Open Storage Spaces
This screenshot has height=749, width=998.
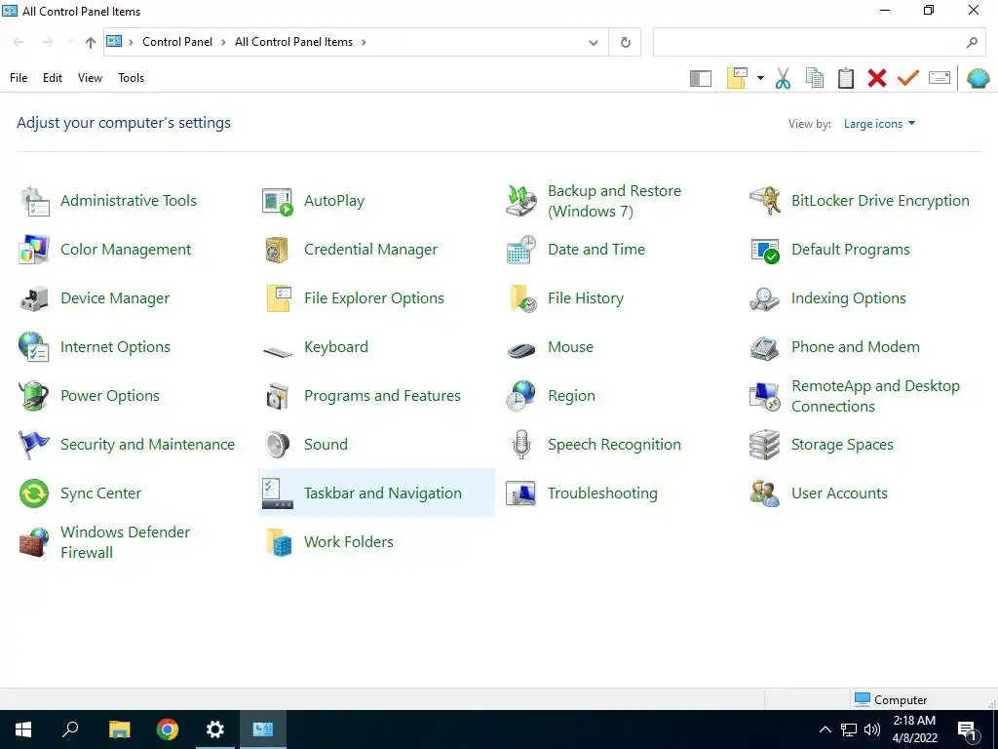[x=822, y=445]
